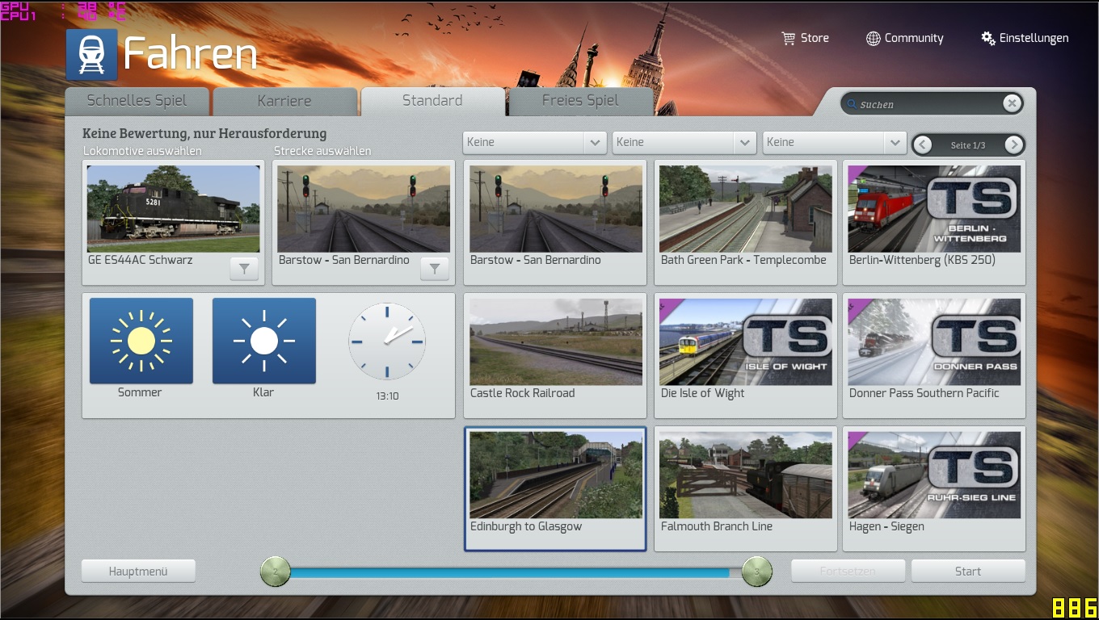This screenshot has height=620, width=1099.
Task: Click the Edinburgh to Glasgow caption text
Action: [x=526, y=526]
